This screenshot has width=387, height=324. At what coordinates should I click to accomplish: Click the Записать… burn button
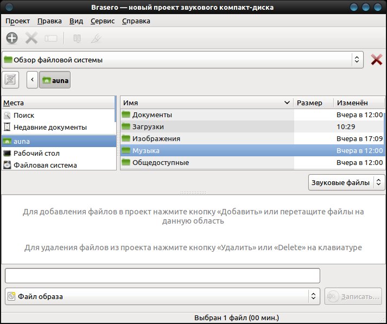click(353, 296)
